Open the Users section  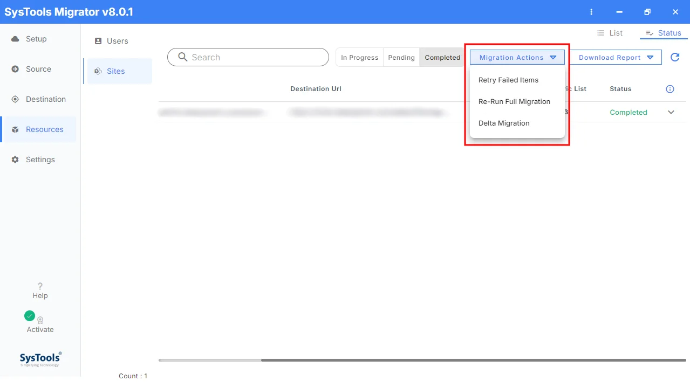tap(118, 41)
